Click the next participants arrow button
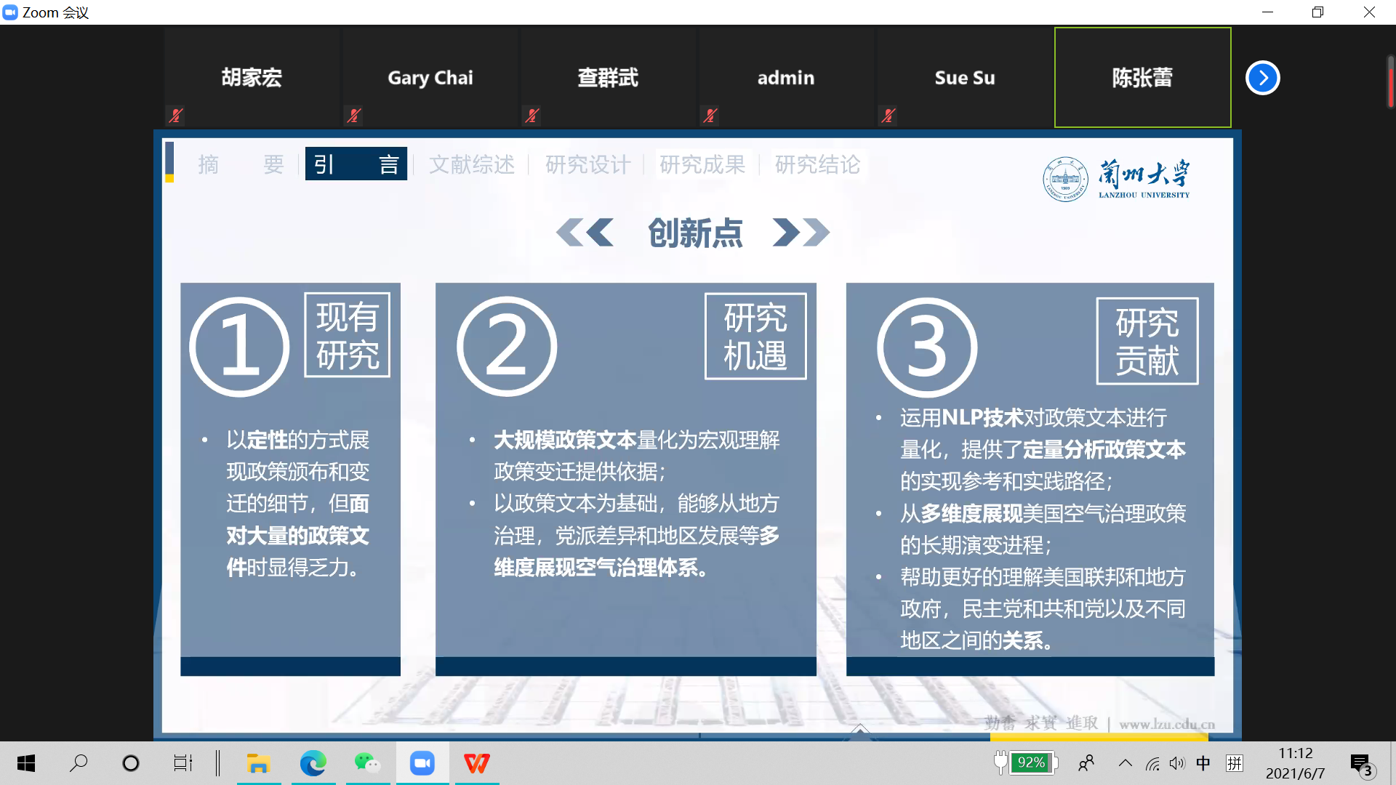Image resolution: width=1396 pixels, height=785 pixels. (x=1262, y=78)
